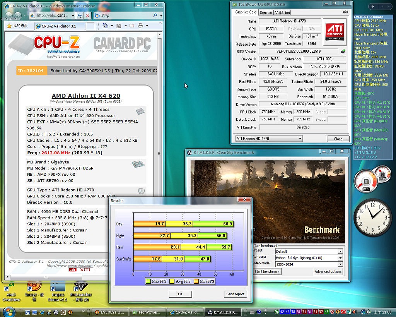Screen dimensions: 396x317
Task: Click the Internet Explorer forward button
Action: (x=18, y=15)
